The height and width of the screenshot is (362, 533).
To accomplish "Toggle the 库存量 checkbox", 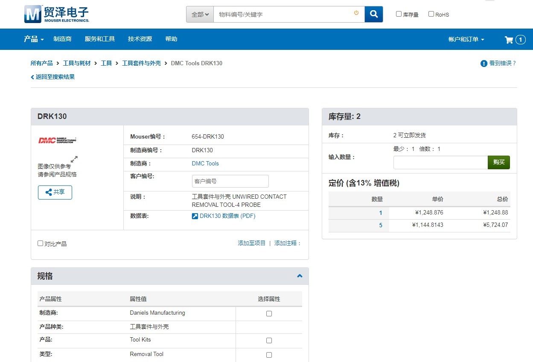I will tap(399, 14).
